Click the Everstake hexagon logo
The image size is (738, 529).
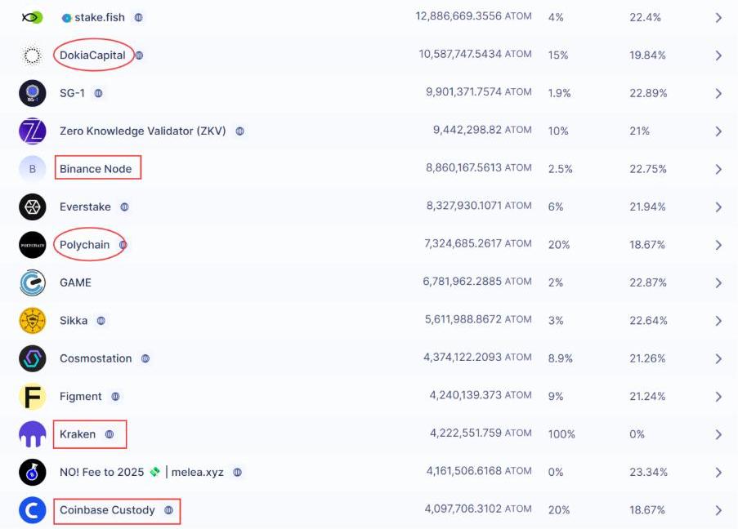[x=32, y=207]
